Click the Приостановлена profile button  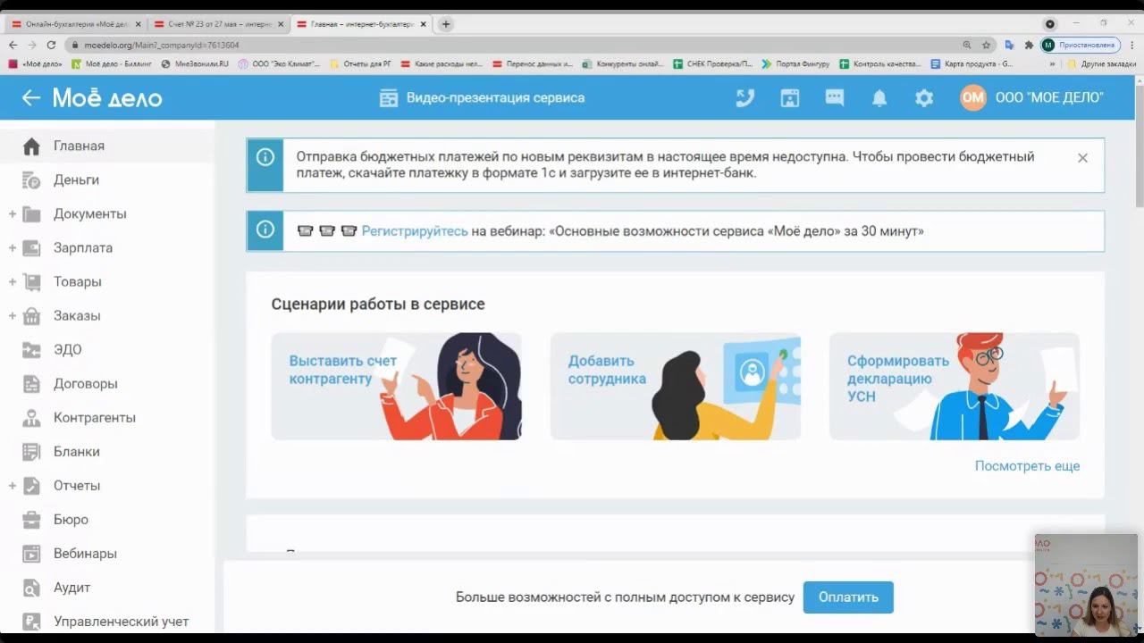point(1080,45)
